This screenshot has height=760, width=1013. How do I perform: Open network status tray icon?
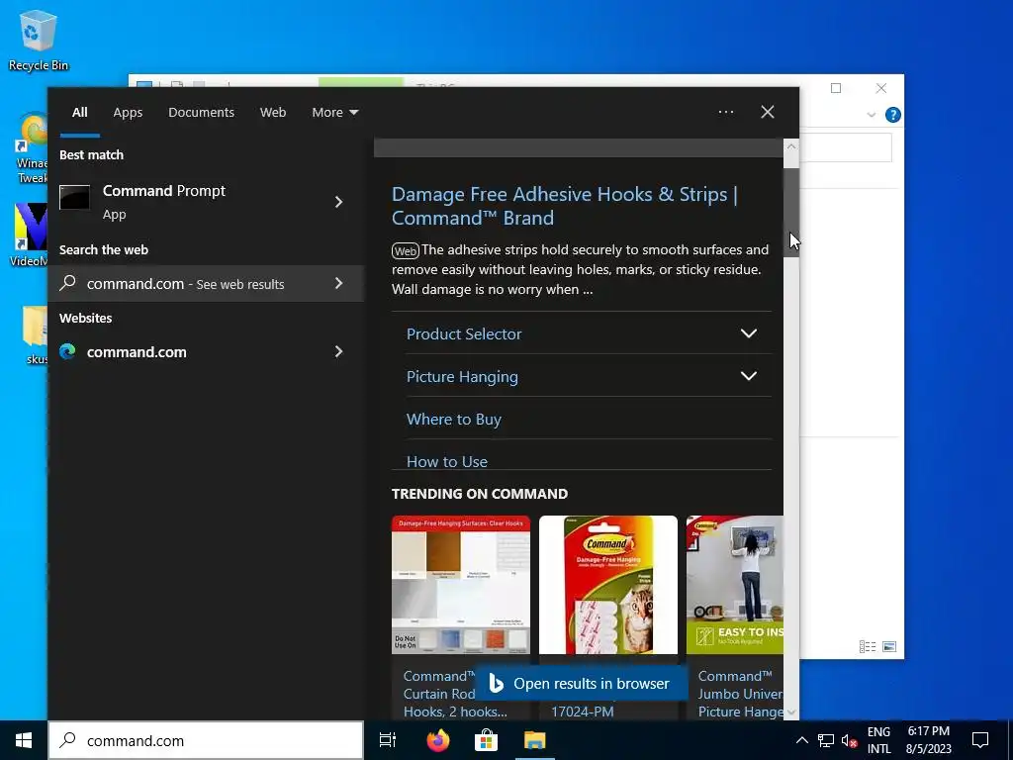826,740
